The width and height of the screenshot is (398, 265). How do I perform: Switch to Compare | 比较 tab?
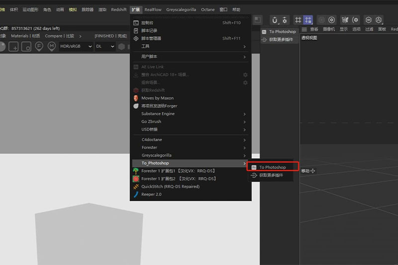(x=59, y=36)
